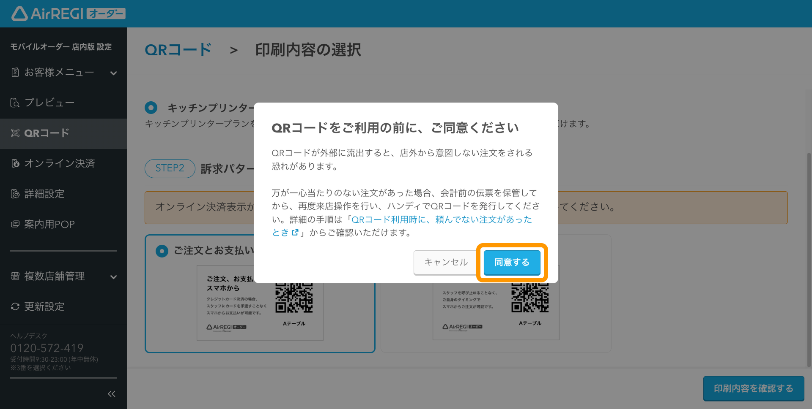Open プレビュー in the sidebar
The image size is (812, 409).
point(63,103)
